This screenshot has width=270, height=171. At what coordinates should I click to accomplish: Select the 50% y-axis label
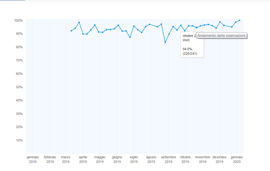click(19, 87)
